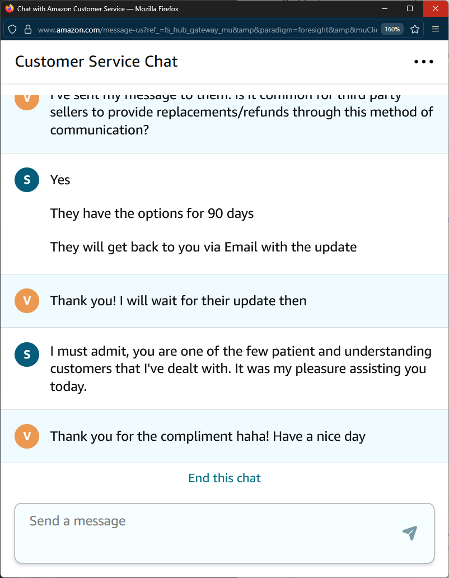Click the End this chat link
Viewport: 449px width, 578px height.
[225, 478]
